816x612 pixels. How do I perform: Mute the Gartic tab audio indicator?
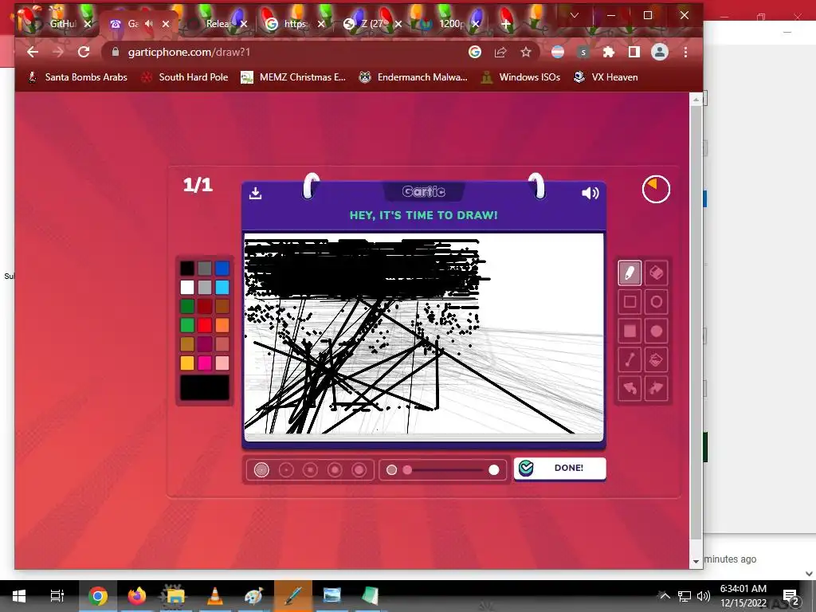click(149, 23)
